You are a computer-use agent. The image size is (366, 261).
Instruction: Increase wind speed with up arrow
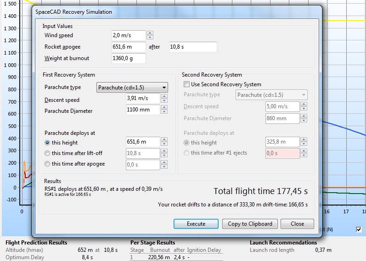150,33
